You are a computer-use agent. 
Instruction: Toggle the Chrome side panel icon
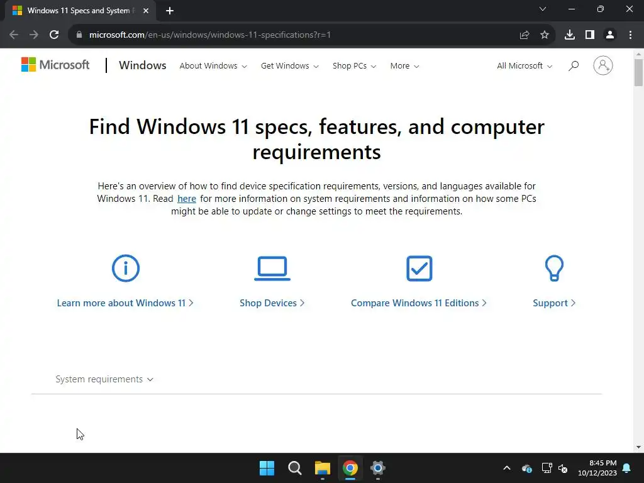(590, 35)
